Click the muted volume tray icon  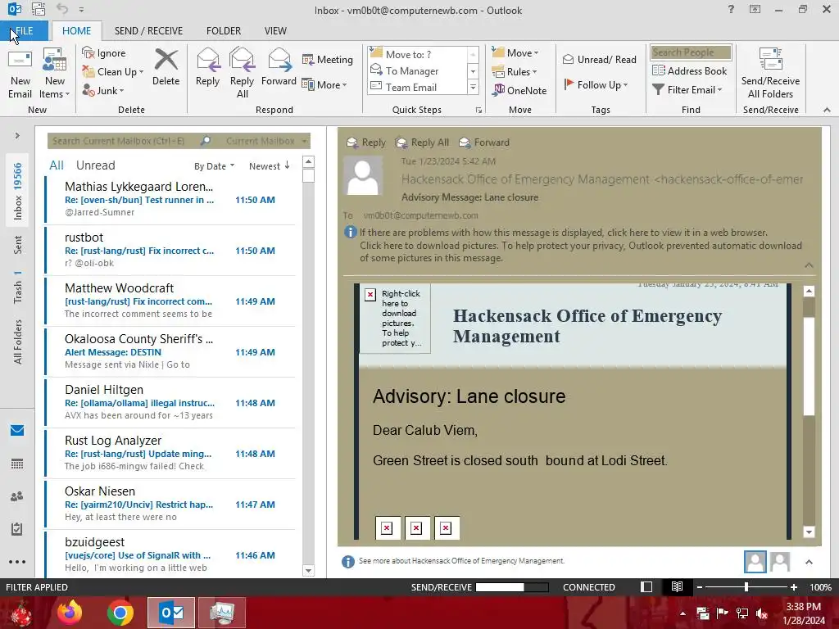(x=762, y=613)
